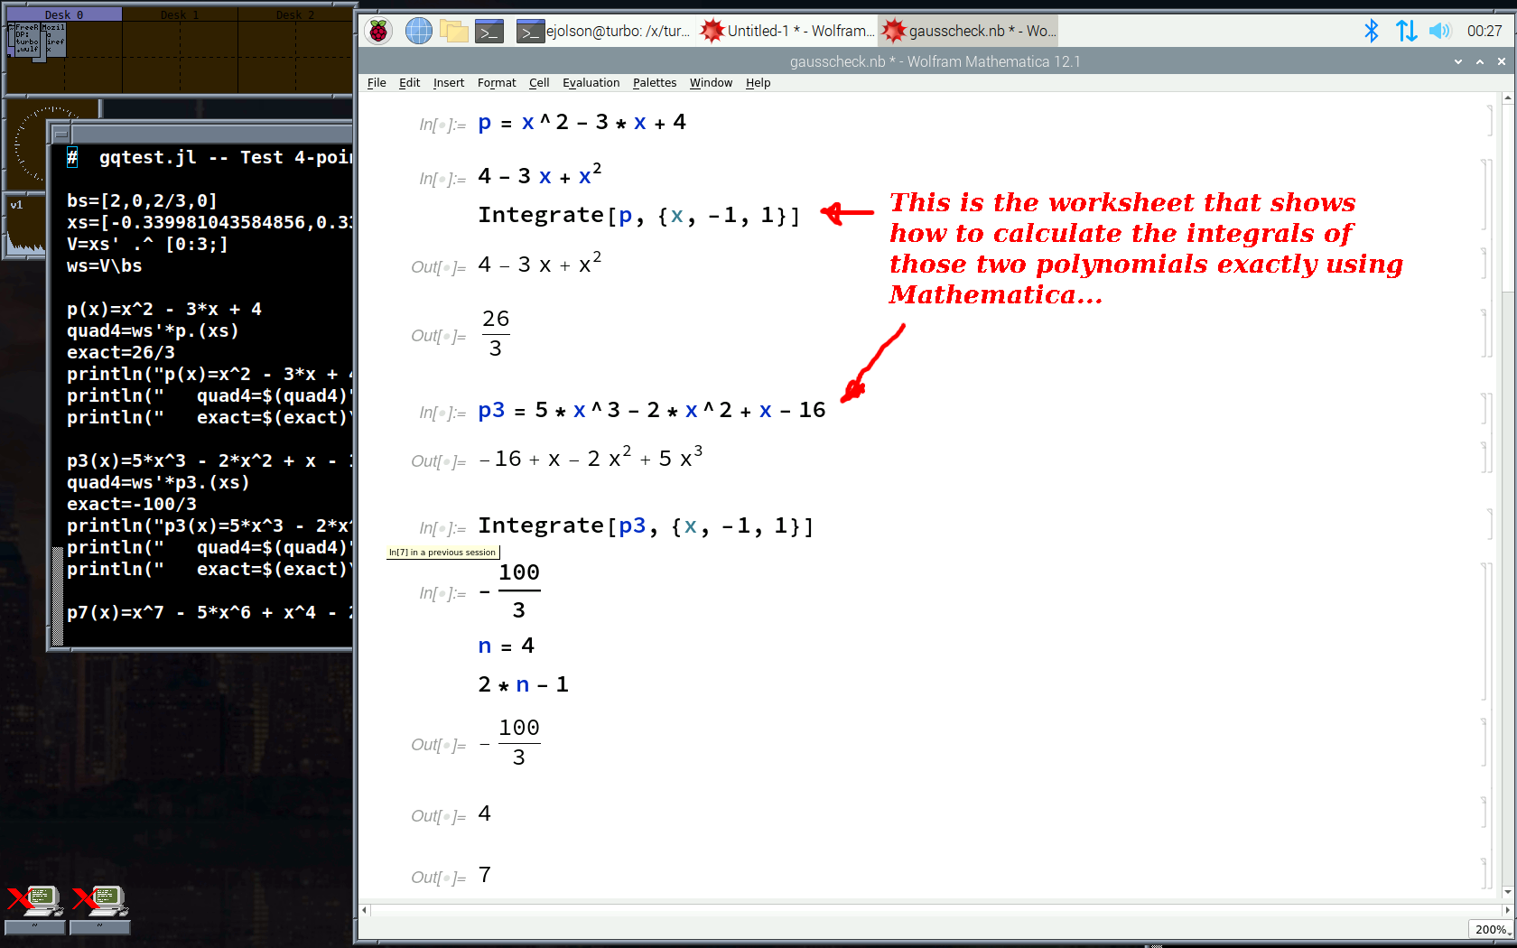This screenshot has width=1517, height=948.
Task: Switch to the ejolson@turbo terminal taskbar button
Action: tap(603, 31)
